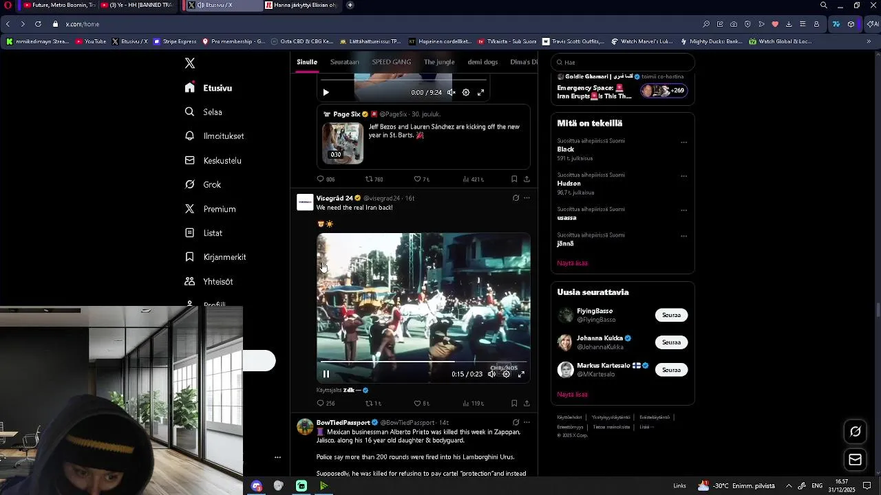Open Ilmoitukset notifications
Viewport: 881px width, 495px height.
215,136
